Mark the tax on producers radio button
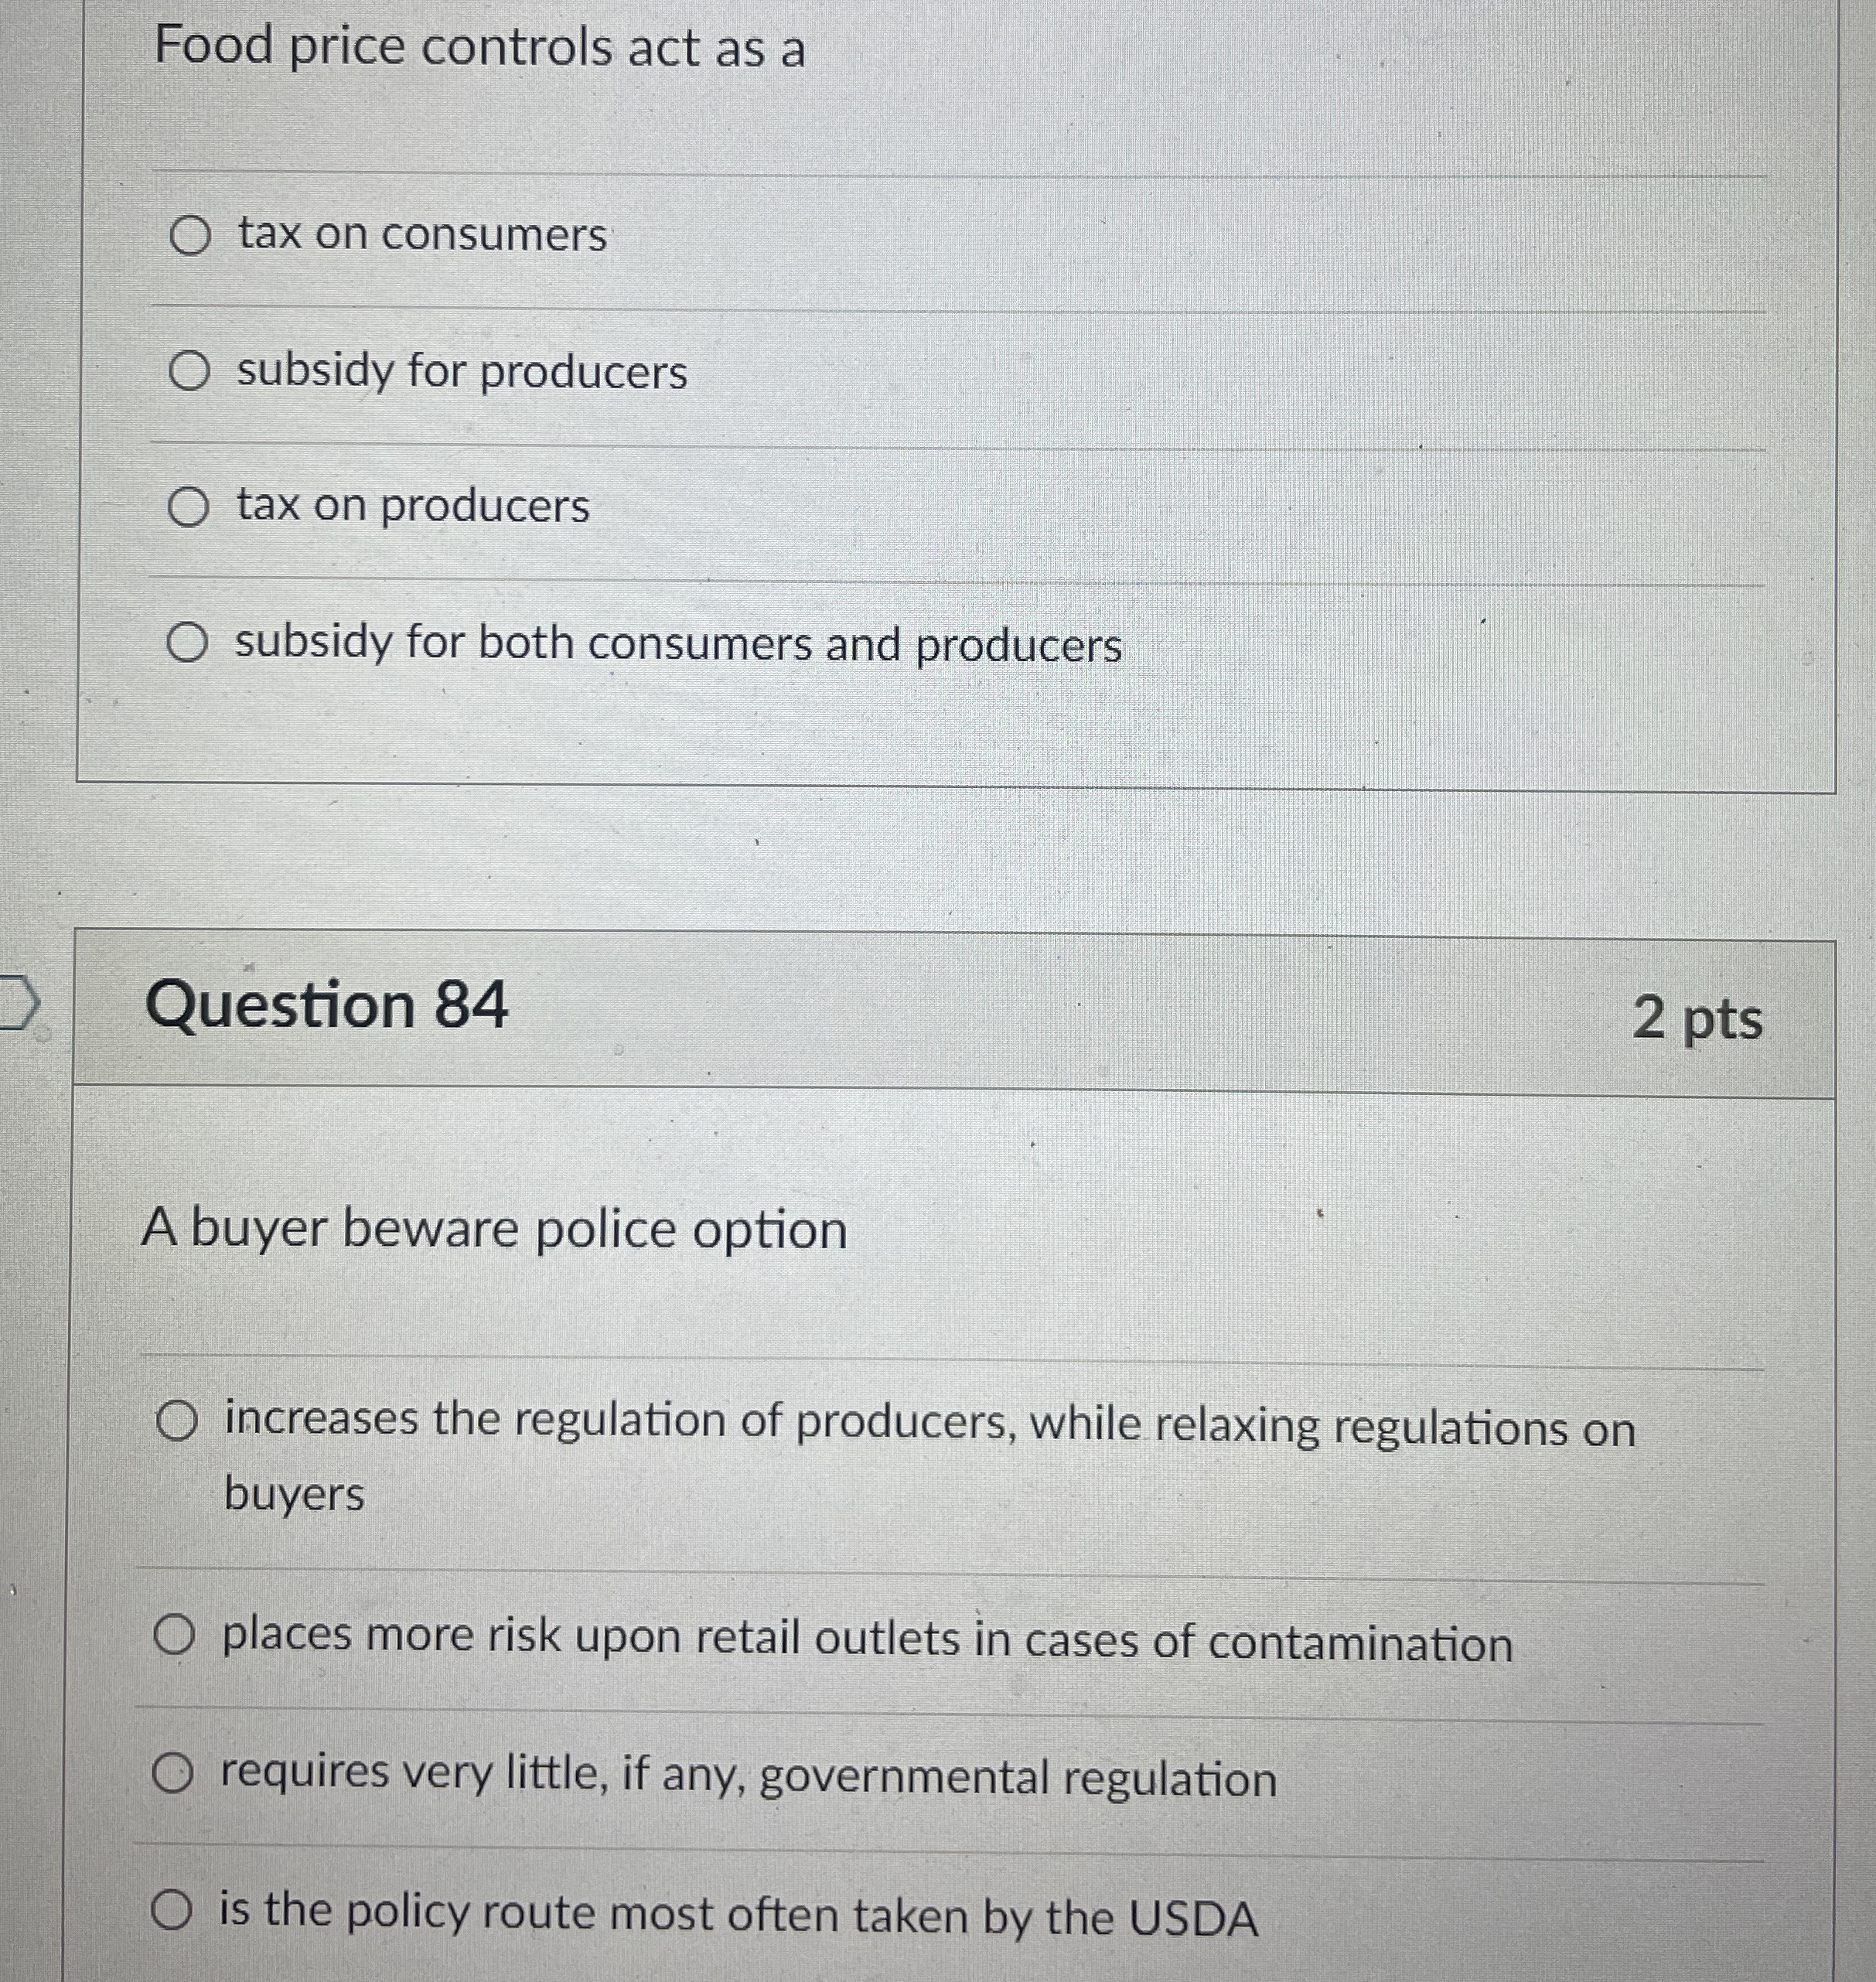1876x1982 pixels. pyautogui.click(x=188, y=507)
